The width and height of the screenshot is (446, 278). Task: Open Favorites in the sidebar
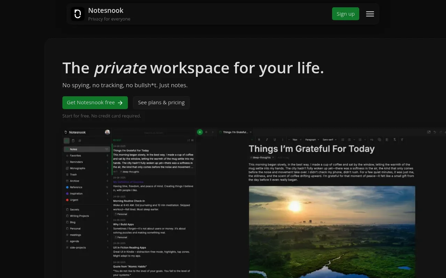pyautogui.click(x=87, y=156)
